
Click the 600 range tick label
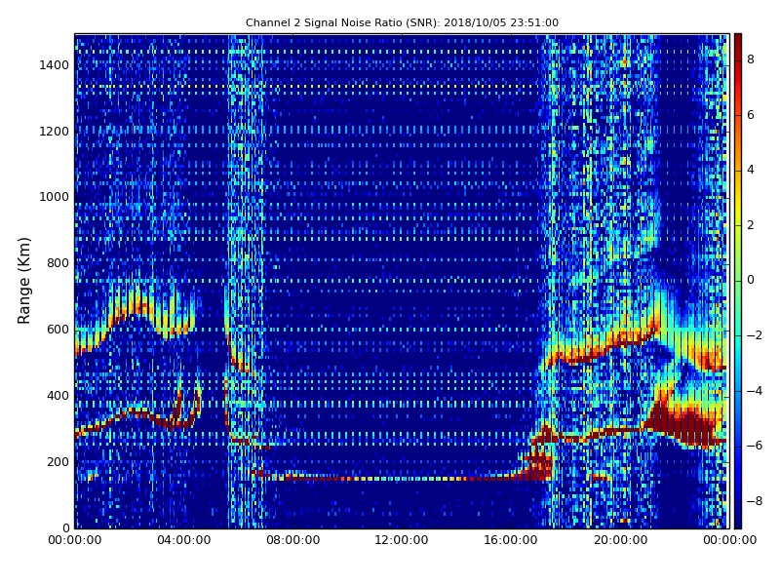58,330
